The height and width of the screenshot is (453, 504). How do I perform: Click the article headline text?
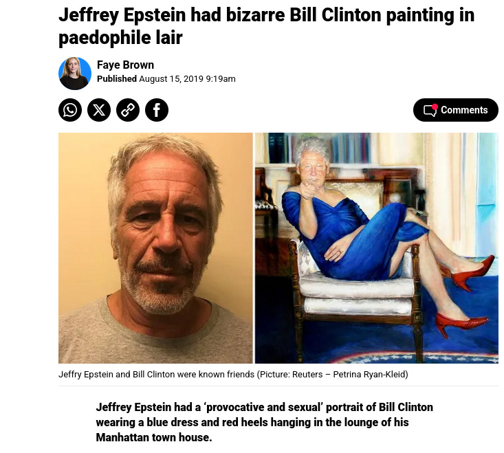click(267, 26)
